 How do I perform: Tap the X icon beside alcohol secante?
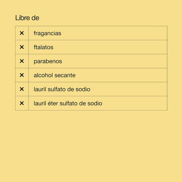(x=22, y=75)
